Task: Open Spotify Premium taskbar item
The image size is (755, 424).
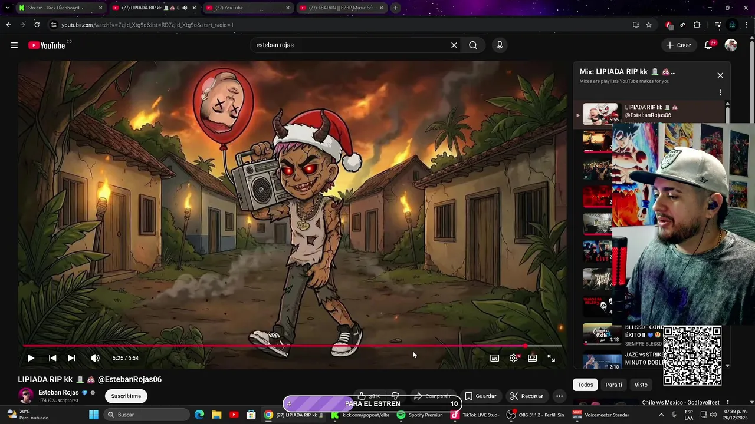Action: pyautogui.click(x=419, y=415)
